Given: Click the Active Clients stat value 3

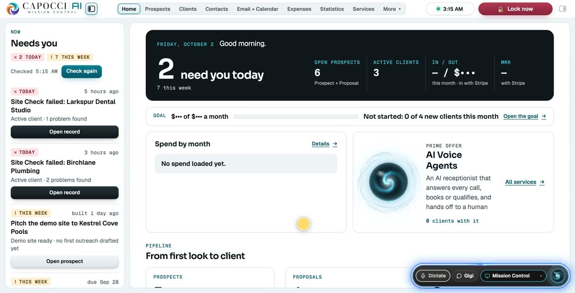Looking at the screenshot, I should [376, 73].
